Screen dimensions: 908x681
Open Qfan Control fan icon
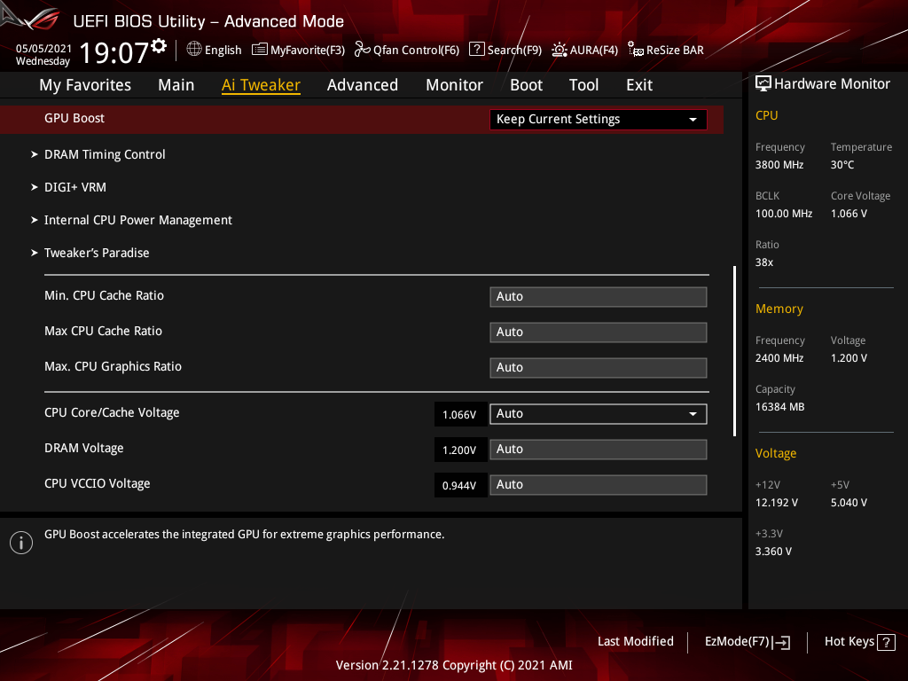(x=363, y=50)
